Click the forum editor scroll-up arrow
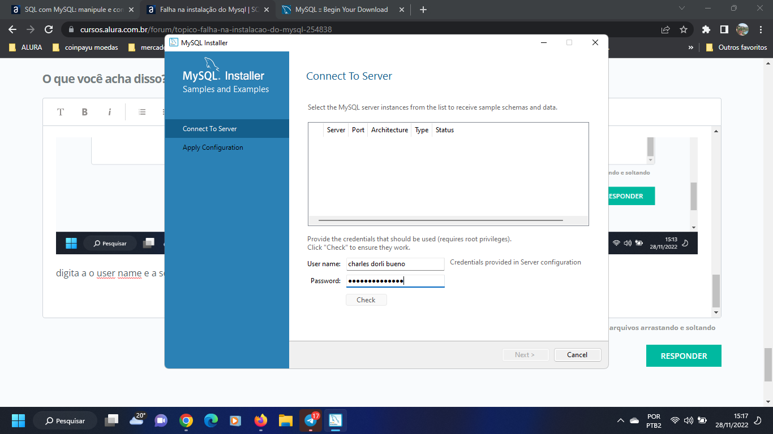The height and width of the screenshot is (434, 773). pos(716,131)
